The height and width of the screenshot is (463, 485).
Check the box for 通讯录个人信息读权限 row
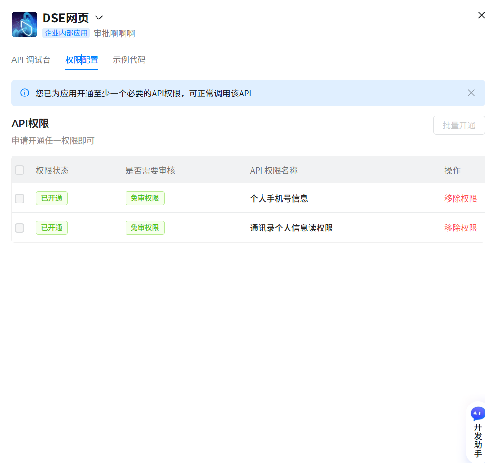pos(19,228)
